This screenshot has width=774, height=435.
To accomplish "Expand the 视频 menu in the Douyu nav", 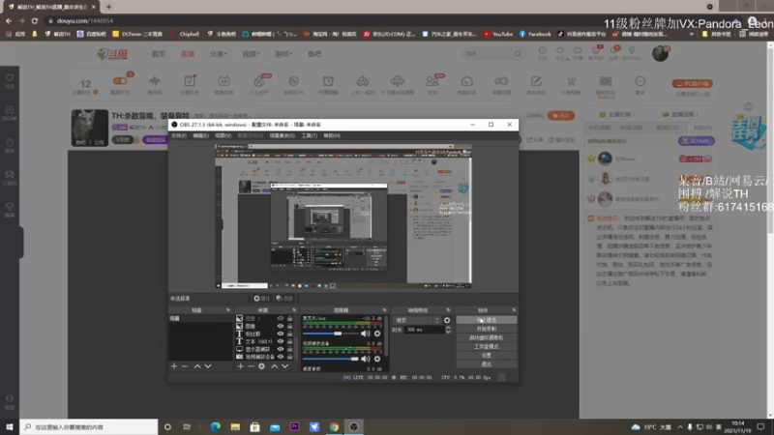I will click(x=251, y=54).
